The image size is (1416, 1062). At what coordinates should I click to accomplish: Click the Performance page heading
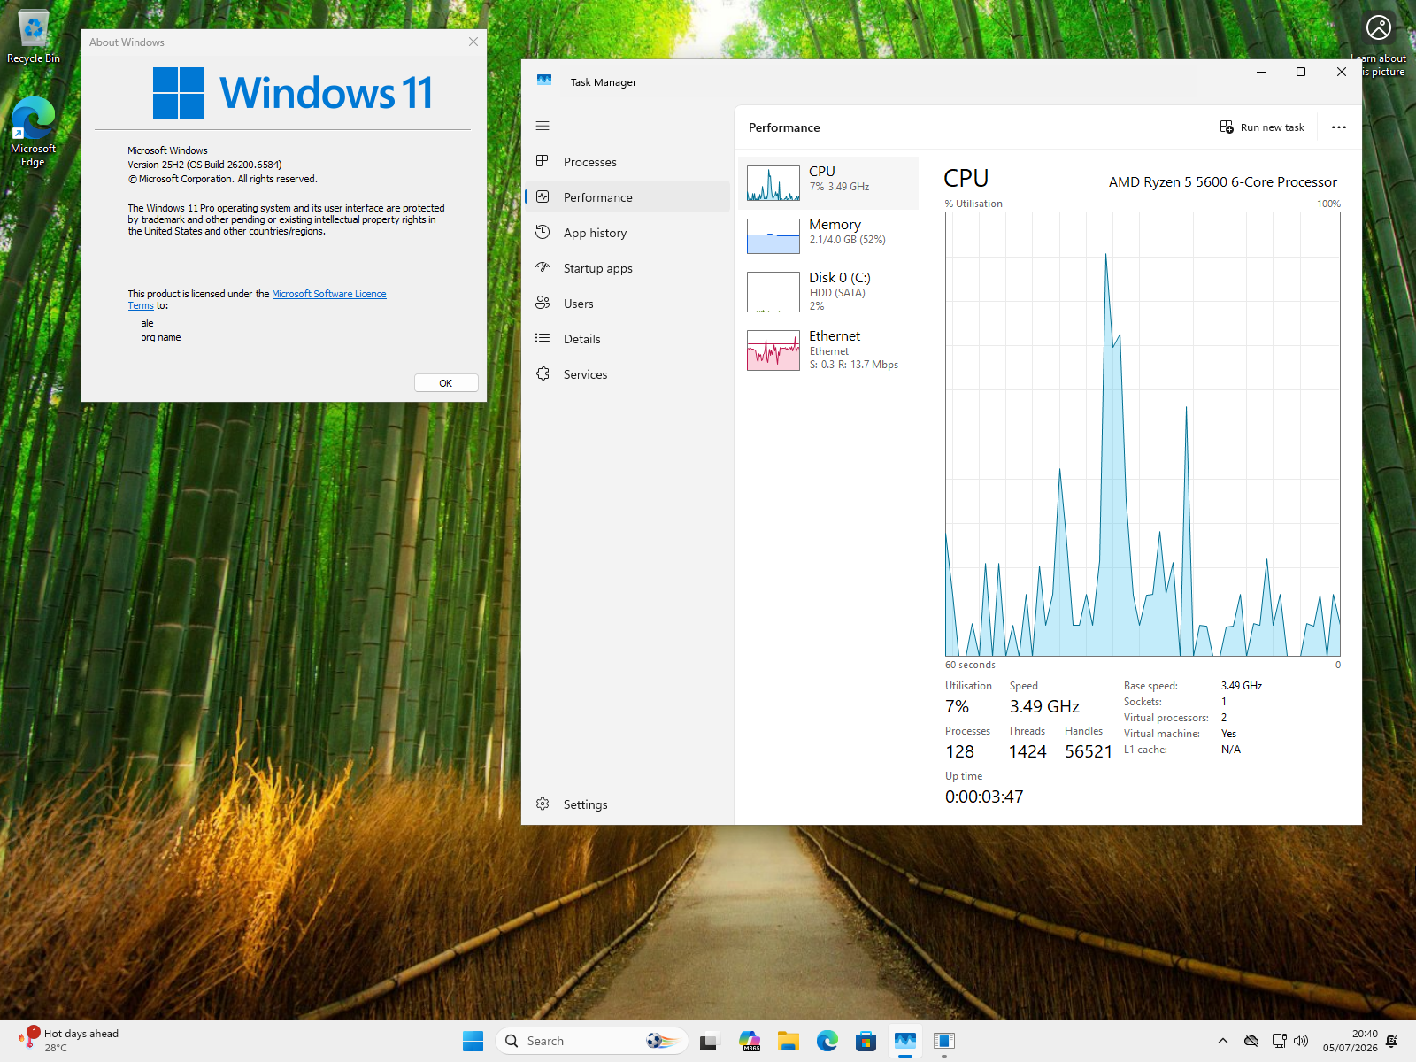784,127
